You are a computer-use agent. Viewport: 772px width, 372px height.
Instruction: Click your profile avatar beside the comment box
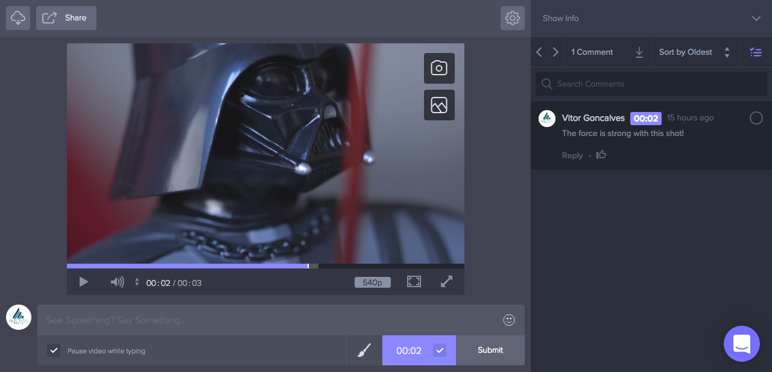pyautogui.click(x=19, y=317)
